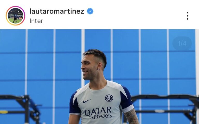The height and width of the screenshot is (124, 199).
Task: Click the blue verified badge icon
Action: tap(90, 11)
